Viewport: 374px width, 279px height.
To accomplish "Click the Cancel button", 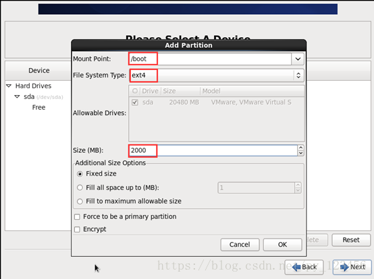I will (240, 245).
